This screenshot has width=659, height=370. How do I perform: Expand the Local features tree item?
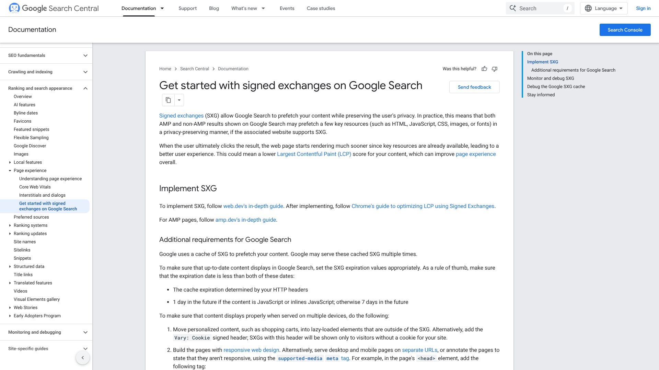click(x=10, y=162)
